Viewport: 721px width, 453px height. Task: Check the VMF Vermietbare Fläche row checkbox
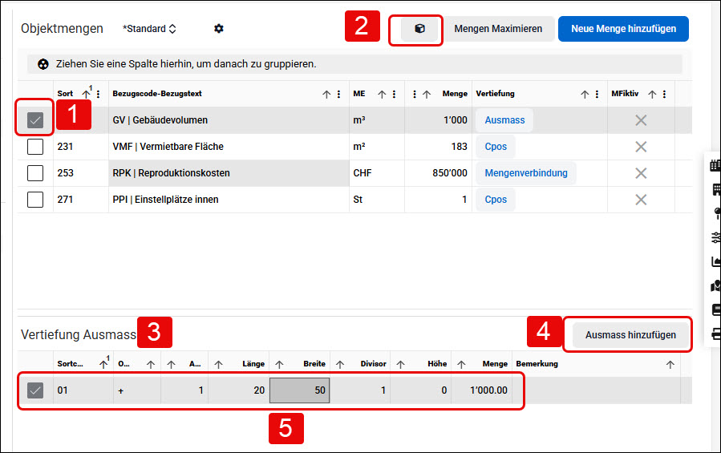click(x=35, y=147)
